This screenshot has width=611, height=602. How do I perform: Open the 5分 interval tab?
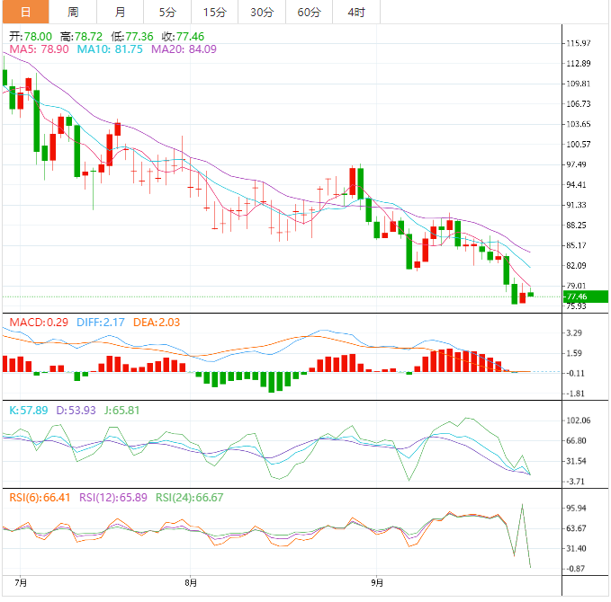click(167, 12)
